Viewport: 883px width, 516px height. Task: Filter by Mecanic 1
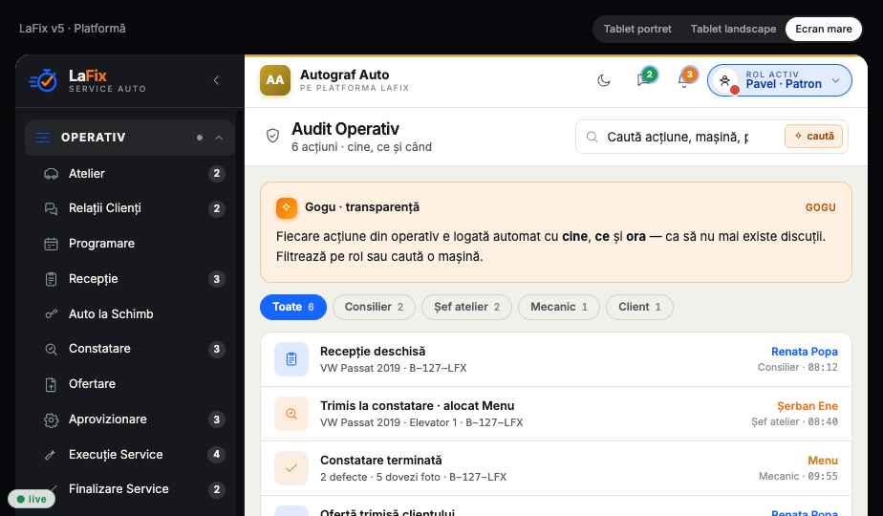pos(559,307)
